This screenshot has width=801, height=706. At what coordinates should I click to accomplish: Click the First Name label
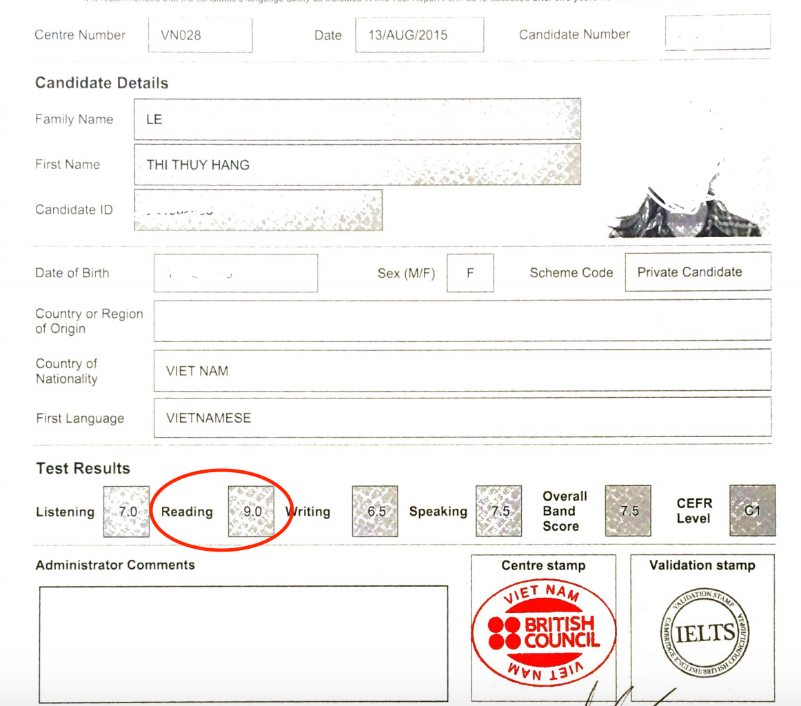tap(68, 165)
